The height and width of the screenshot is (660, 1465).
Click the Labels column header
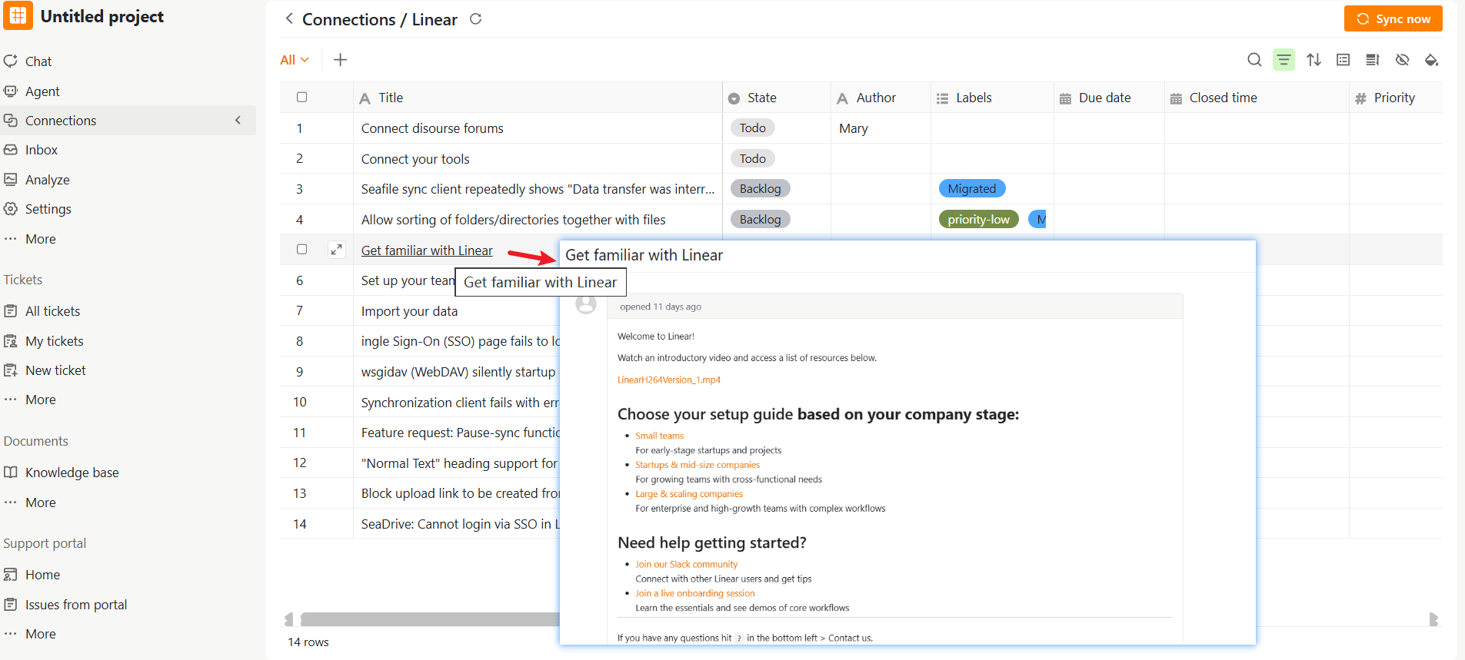[x=992, y=98]
